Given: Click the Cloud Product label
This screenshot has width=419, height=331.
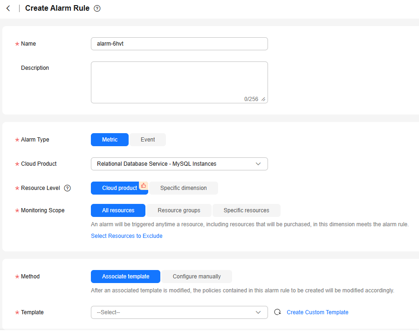Looking at the screenshot, I should click(x=39, y=164).
